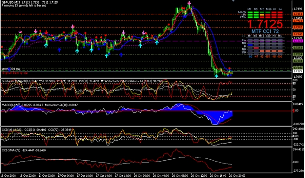
Task: Click the 20 Oct 04:00 time axis label
Action: tap(162, 176)
